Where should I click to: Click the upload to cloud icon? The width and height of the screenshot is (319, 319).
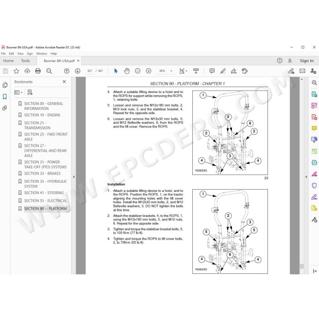[27, 71]
